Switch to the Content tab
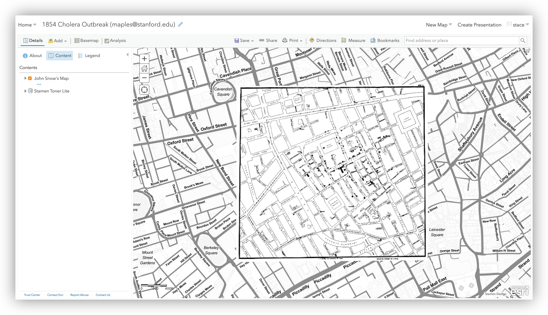The height and width of the screenshot is (315, 548). click(60, 55)
